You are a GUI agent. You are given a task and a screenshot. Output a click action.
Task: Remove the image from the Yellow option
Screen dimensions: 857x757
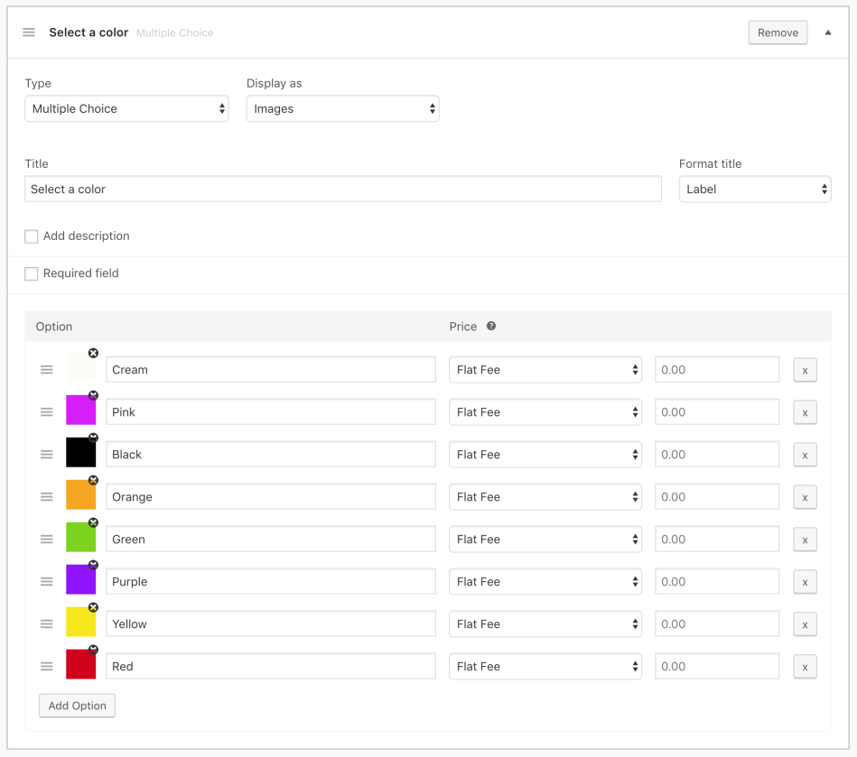click(93, 607)
